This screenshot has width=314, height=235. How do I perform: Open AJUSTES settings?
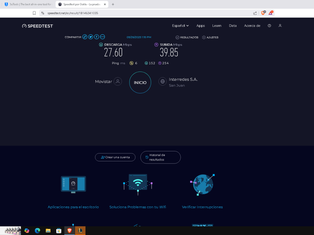210,37
